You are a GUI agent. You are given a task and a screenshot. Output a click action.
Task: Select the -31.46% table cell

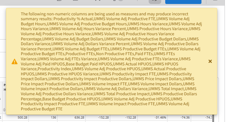(x=152, y=117)
